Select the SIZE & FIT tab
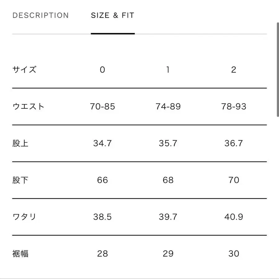Image resolution: width=279 pixels, height=279 pixels. click(112, 15)
